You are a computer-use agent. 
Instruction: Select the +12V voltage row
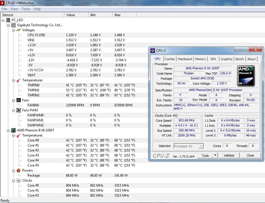pyautogui.click(x=82, y=55)
